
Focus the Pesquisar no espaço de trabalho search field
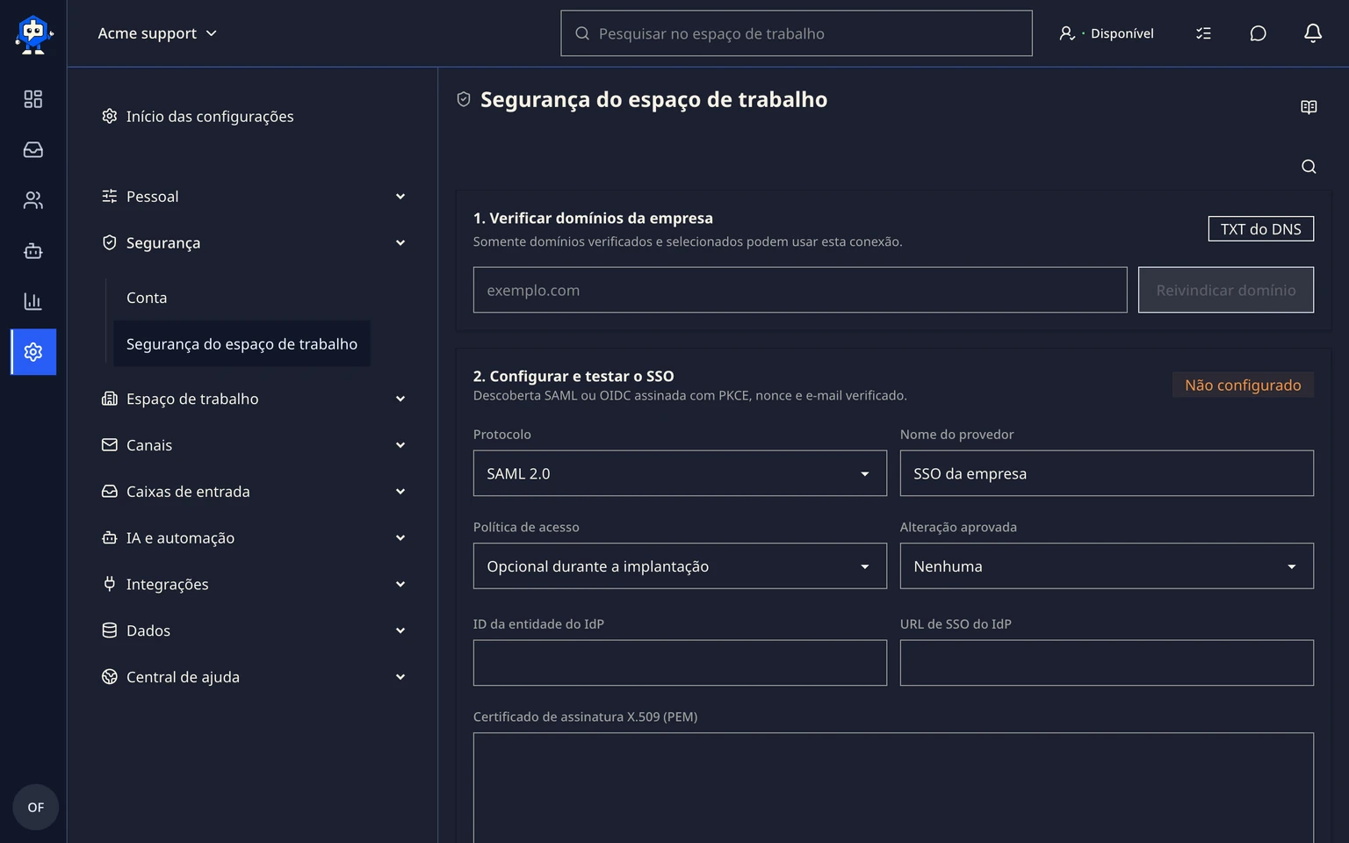click(797, 33)
